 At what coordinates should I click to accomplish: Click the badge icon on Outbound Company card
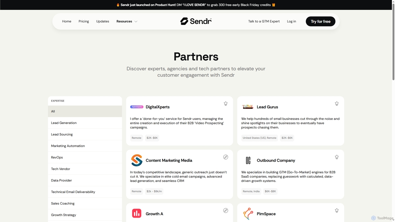[337, 157]
